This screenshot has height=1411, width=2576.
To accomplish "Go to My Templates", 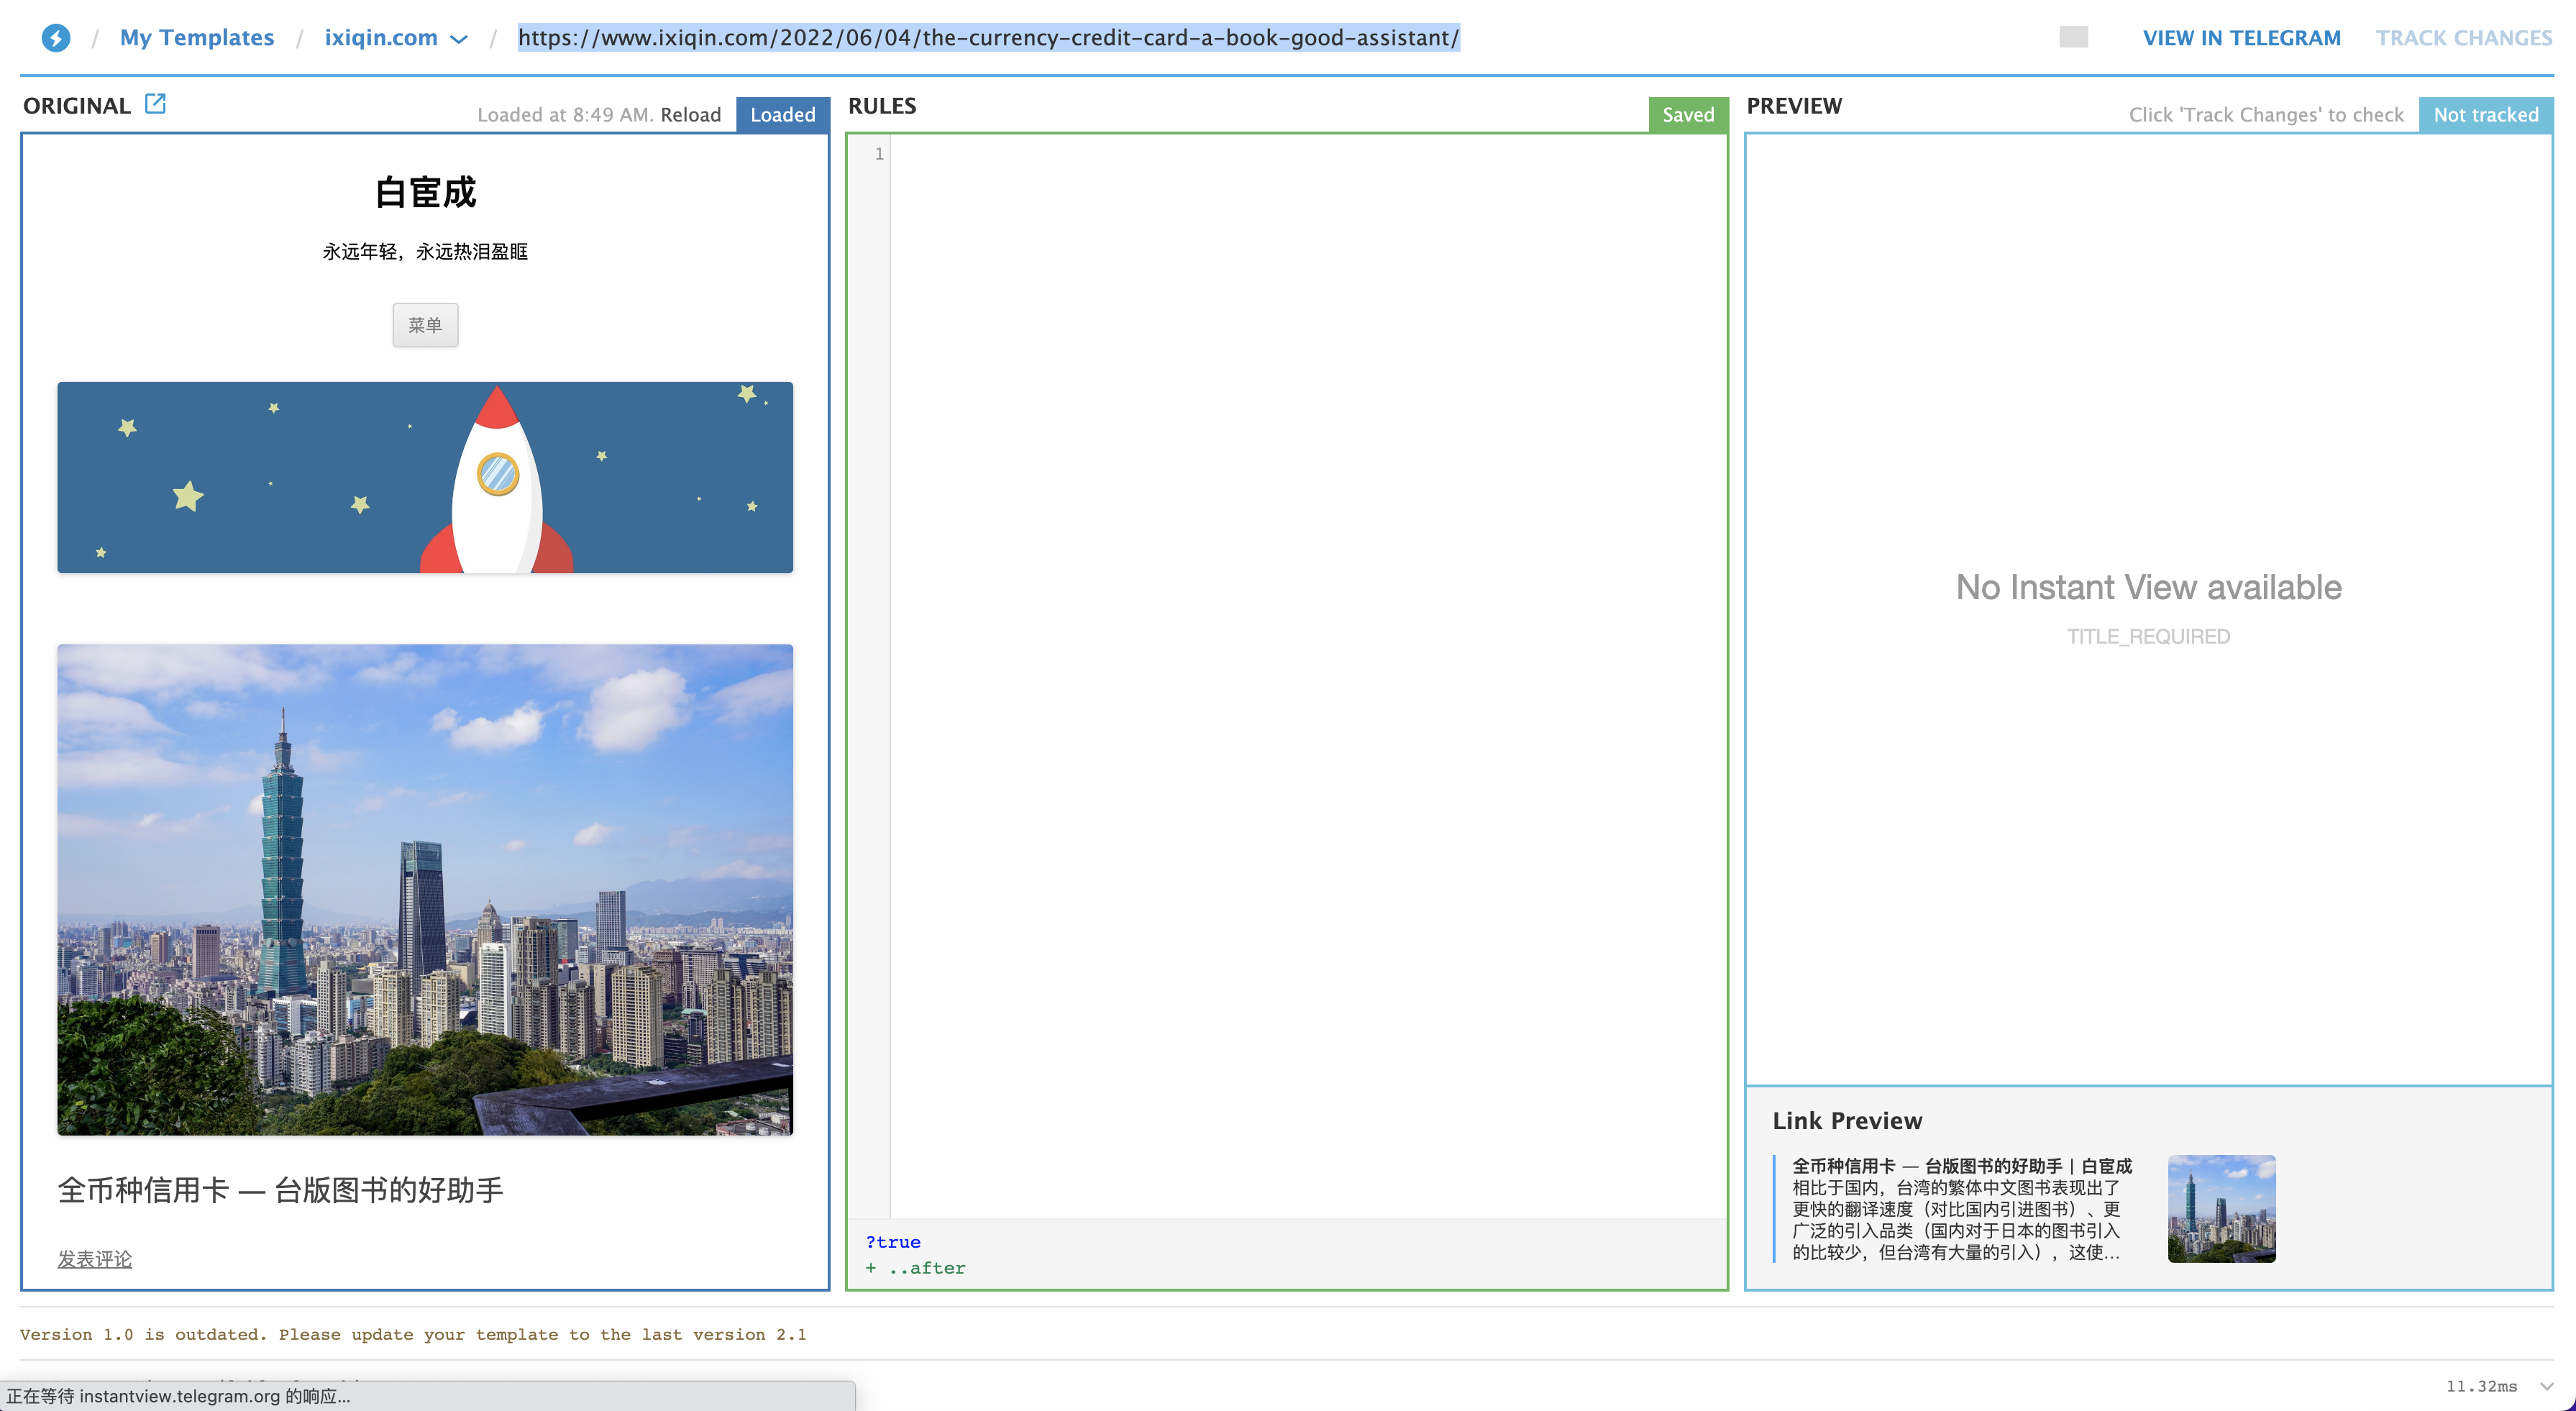I will coord(196,38).
